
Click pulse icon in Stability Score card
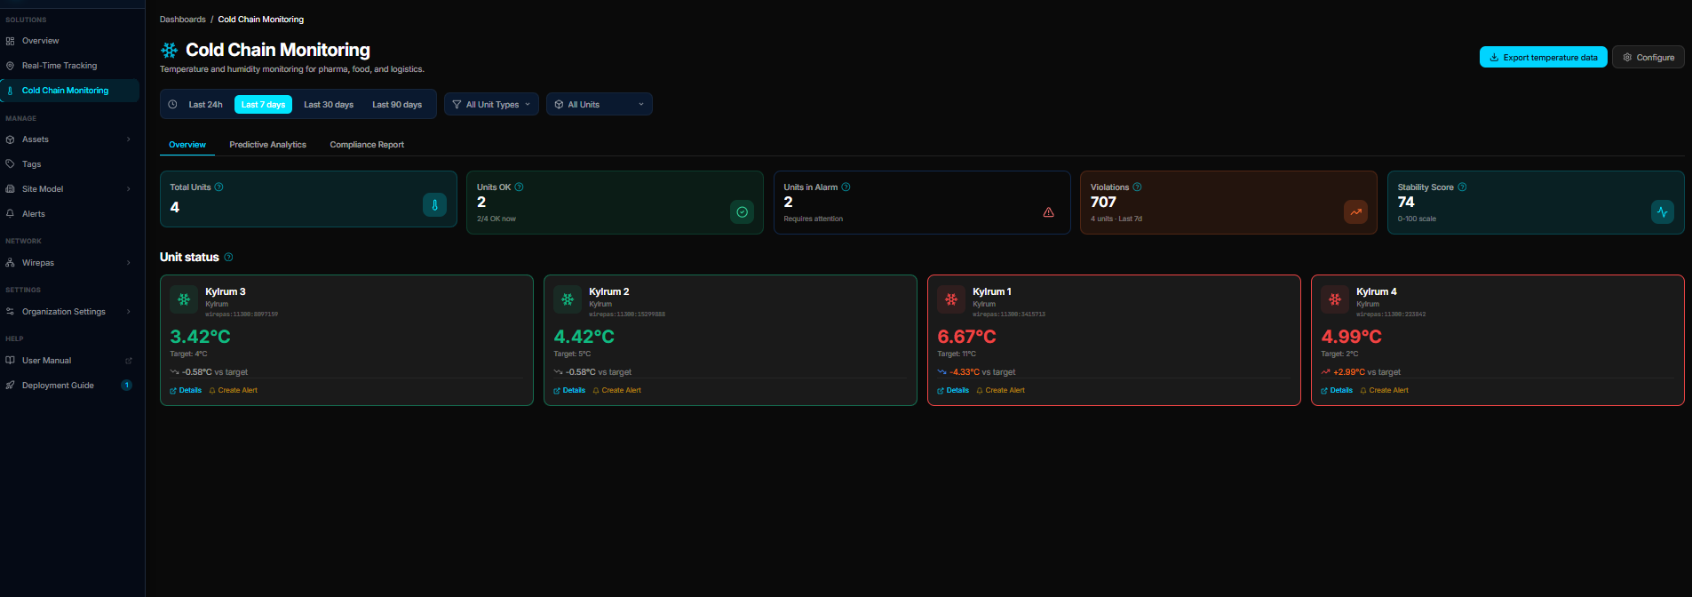click(x=1662, y=211)
